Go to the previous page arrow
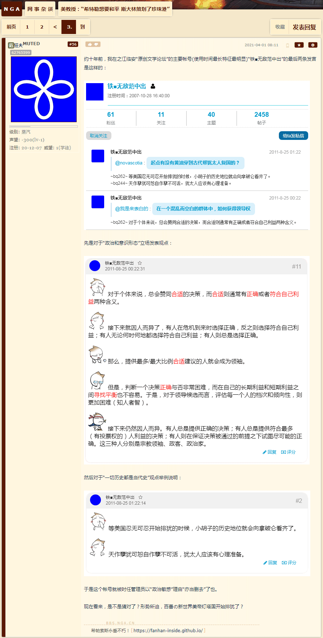 tap(55, 27)
